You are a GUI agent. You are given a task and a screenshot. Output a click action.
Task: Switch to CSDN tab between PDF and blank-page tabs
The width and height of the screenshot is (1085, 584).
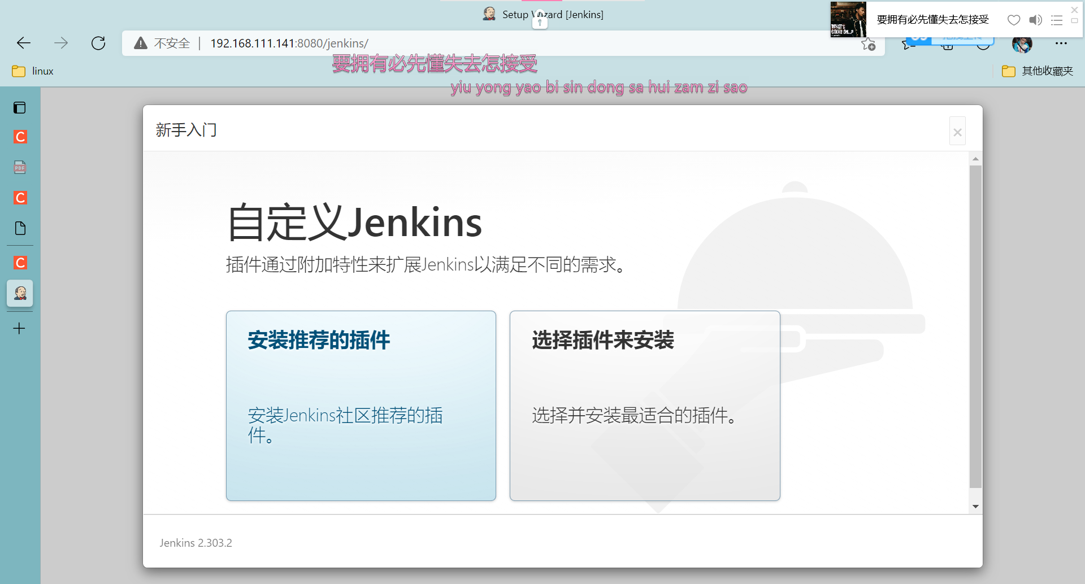point(20,198)
